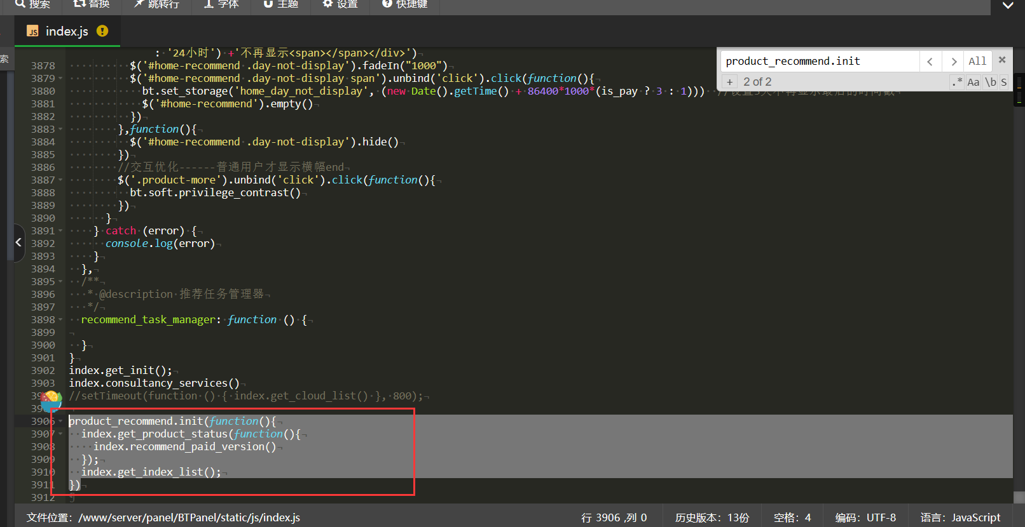Click the yellow warning icon on the index.js tab
The image size is (1025, 527).
(102, 30)
